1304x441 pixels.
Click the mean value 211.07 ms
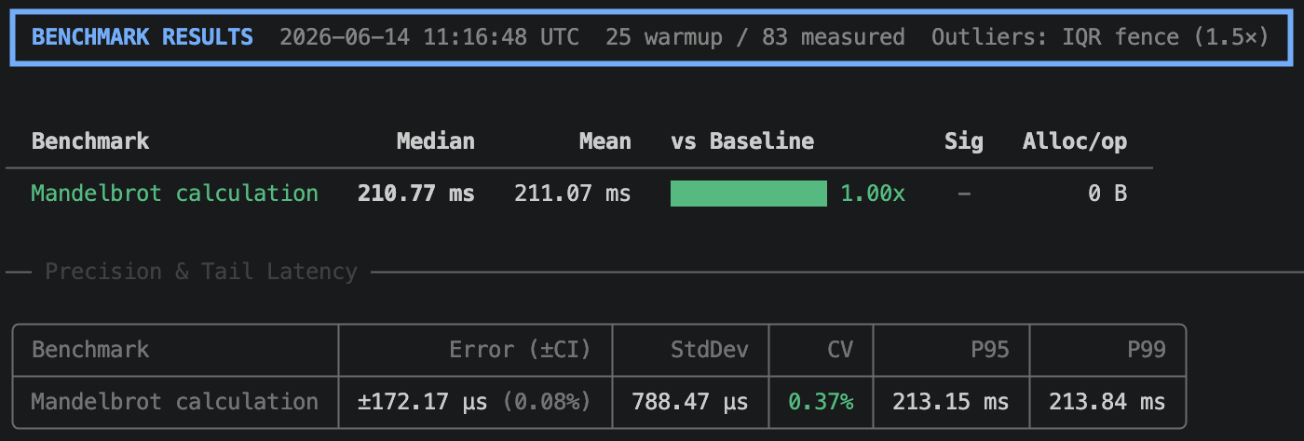click(x=573, y=194)
